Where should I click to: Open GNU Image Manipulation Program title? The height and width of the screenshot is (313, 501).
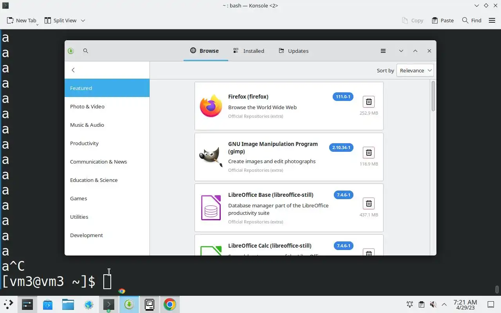(273, 148)
